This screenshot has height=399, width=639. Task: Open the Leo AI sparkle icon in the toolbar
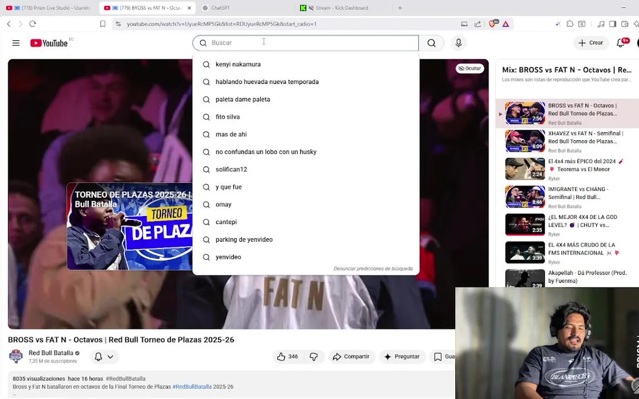(x=558, y=24)
